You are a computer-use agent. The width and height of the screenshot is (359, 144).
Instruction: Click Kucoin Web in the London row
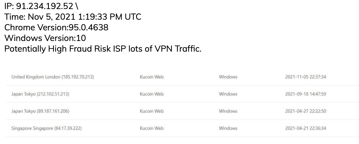click(x=152, y=77)
